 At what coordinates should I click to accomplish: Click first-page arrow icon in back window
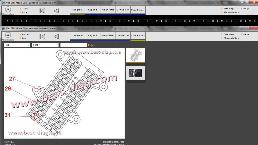coord(42,11)
